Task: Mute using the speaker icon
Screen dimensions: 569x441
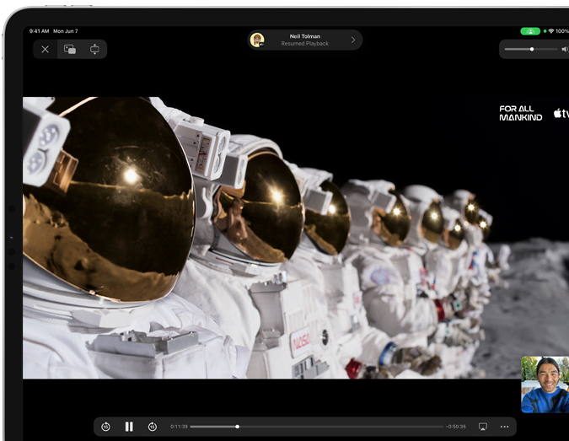Action: 565,49
